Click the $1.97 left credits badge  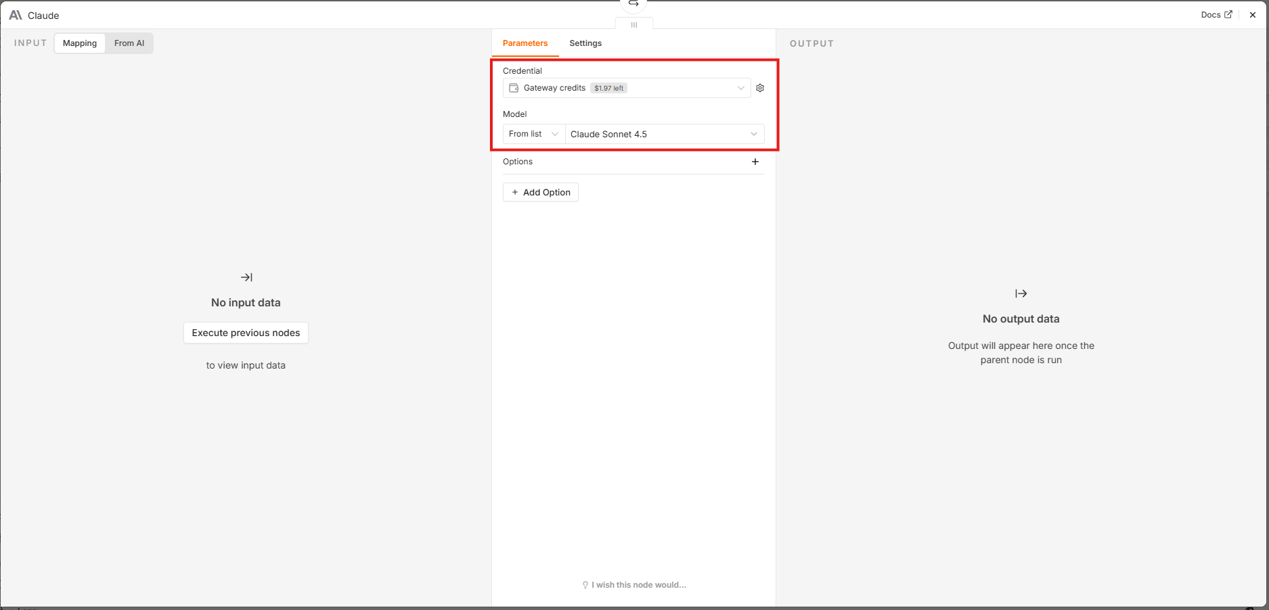tap(609, 88)
